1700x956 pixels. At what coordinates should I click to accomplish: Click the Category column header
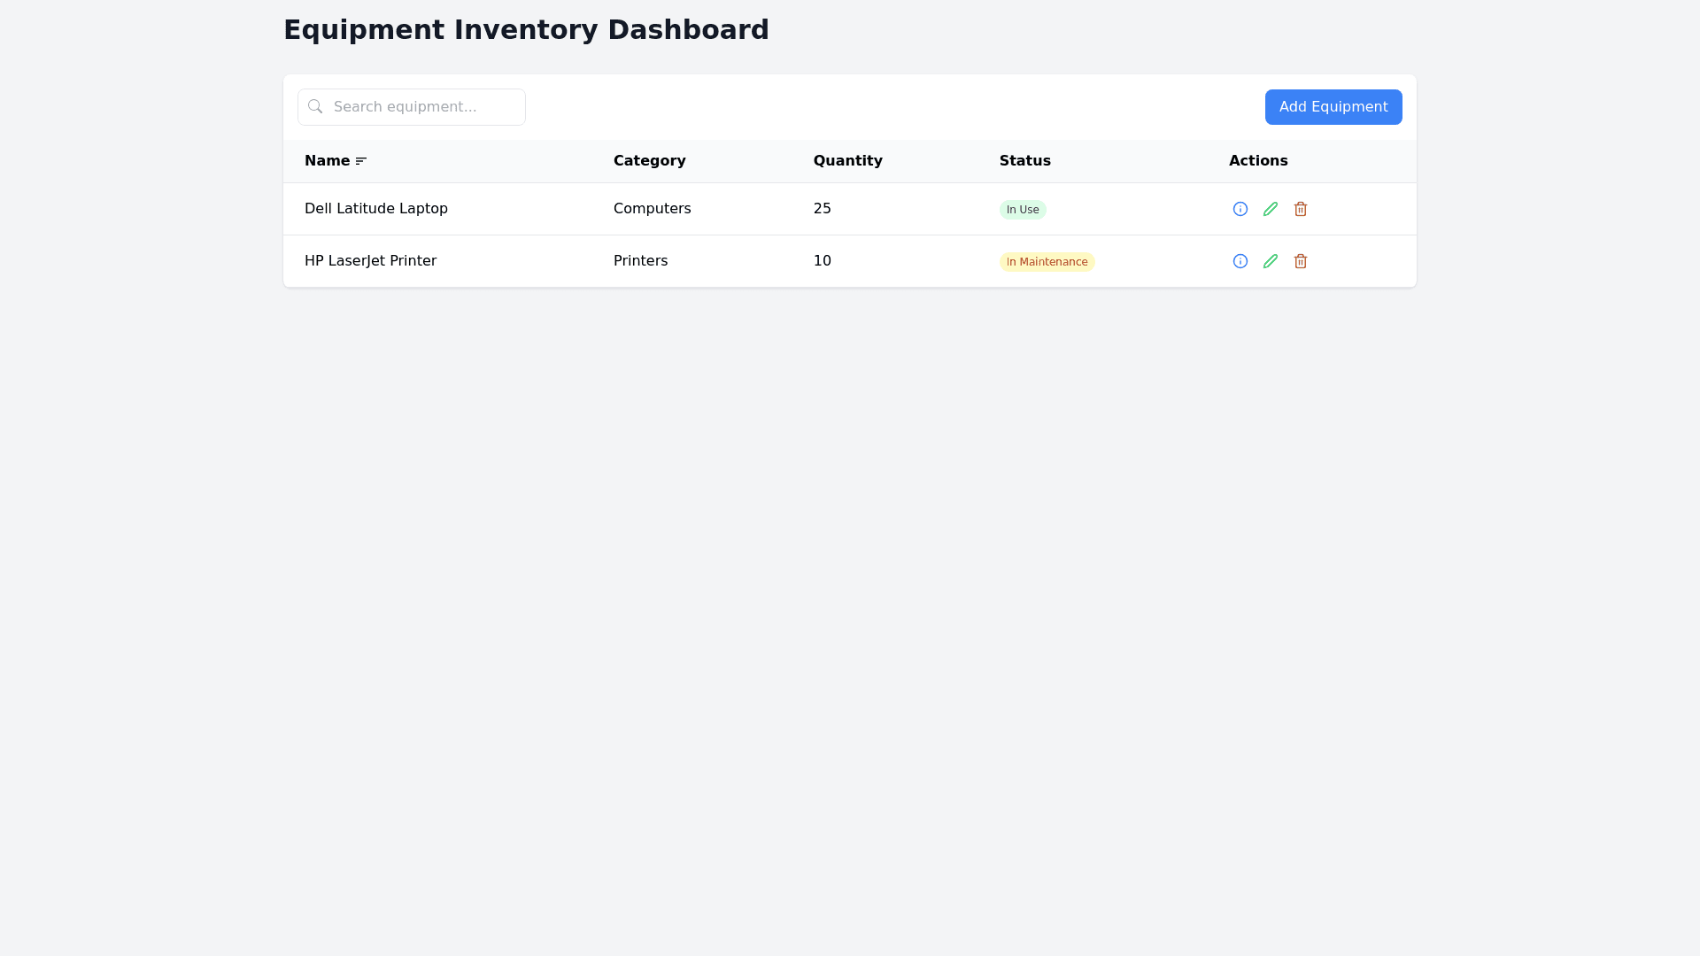pyautogui.click(x=649, y=161)
